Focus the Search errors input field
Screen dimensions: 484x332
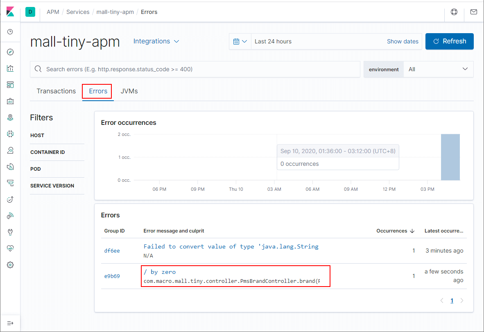coord(195,69)
